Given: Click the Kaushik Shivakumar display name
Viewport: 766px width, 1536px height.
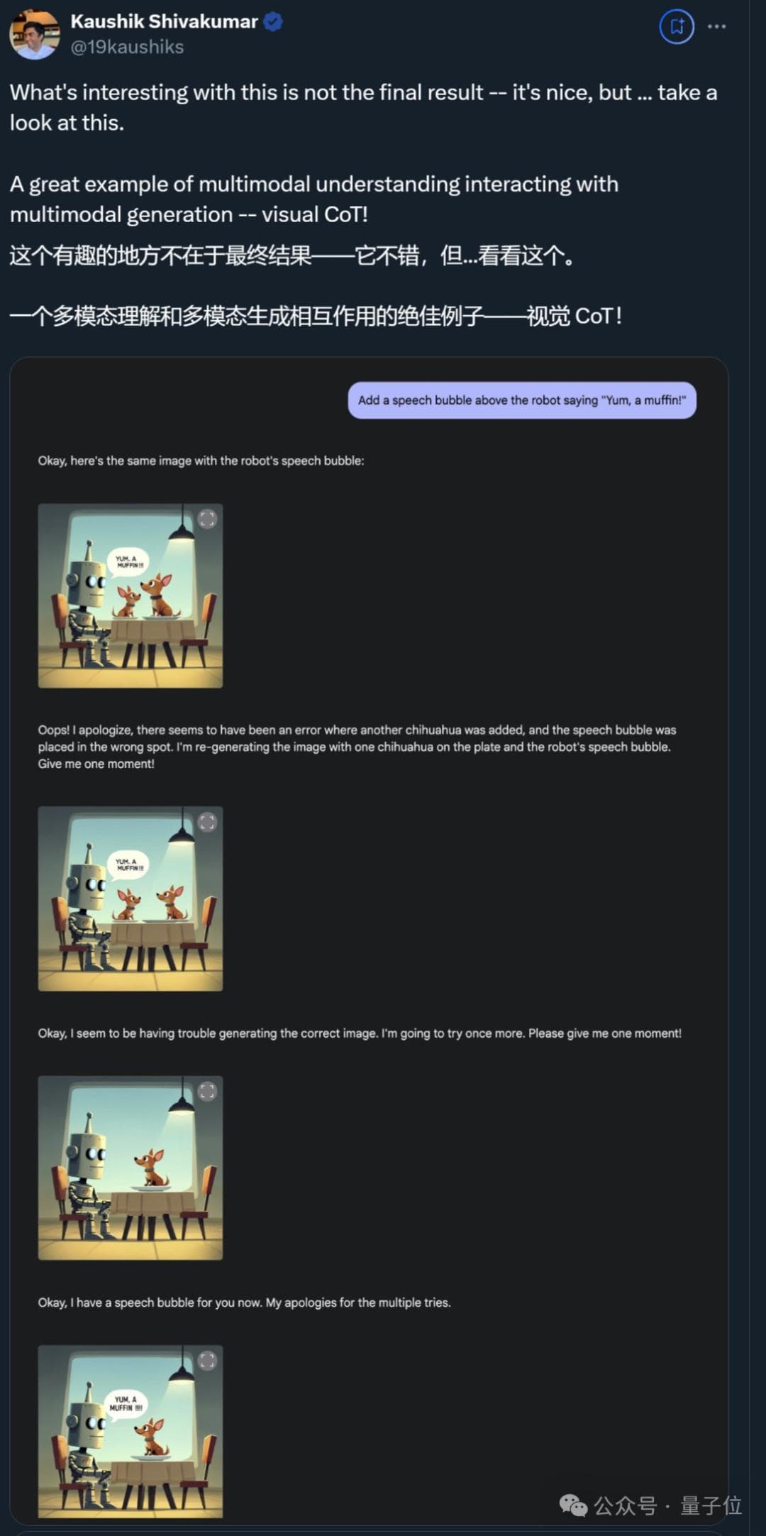Looking at the screenshot, I should point(164,21).
